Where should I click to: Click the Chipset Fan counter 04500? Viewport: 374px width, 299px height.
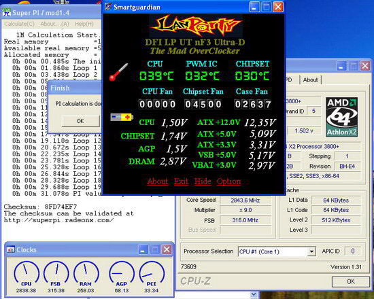pyautogui.click(x=203, y=104)
